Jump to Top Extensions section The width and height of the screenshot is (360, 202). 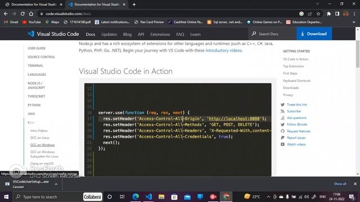pos(294,66)
